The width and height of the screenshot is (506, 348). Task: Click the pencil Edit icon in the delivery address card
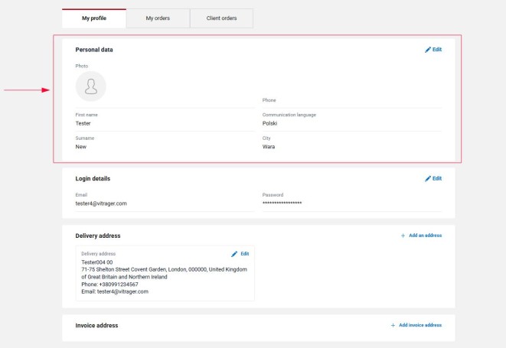coord(235,253)
